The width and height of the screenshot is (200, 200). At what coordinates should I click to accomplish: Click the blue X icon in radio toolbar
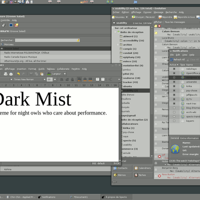[x=11, y=25]
